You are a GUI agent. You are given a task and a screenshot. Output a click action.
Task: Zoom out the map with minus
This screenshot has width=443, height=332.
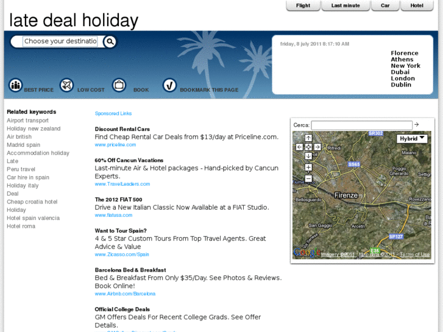click(x=308, y=178)
